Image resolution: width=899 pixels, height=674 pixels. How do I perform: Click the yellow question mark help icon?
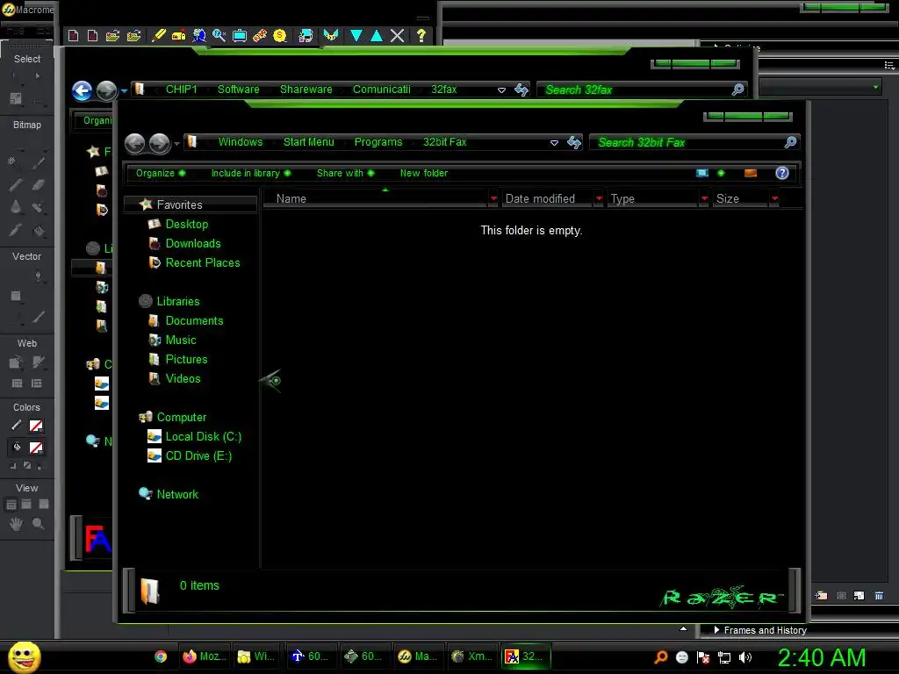[x=421, y=35]
